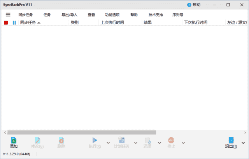Click the 上次执行时间 column header
The height and width of the screenshot is (159, 249).
[x=112, y=23]
